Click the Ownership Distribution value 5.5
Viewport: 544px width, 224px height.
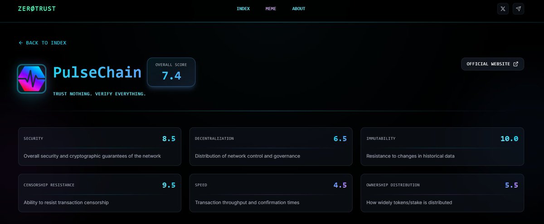click(511, 185)
